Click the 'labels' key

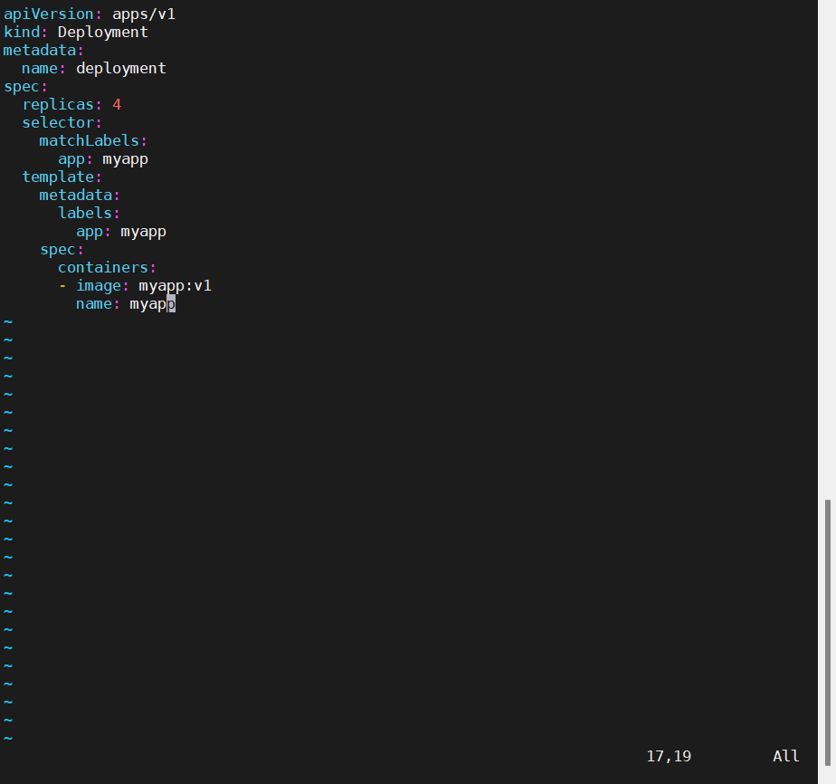point(85,214)
